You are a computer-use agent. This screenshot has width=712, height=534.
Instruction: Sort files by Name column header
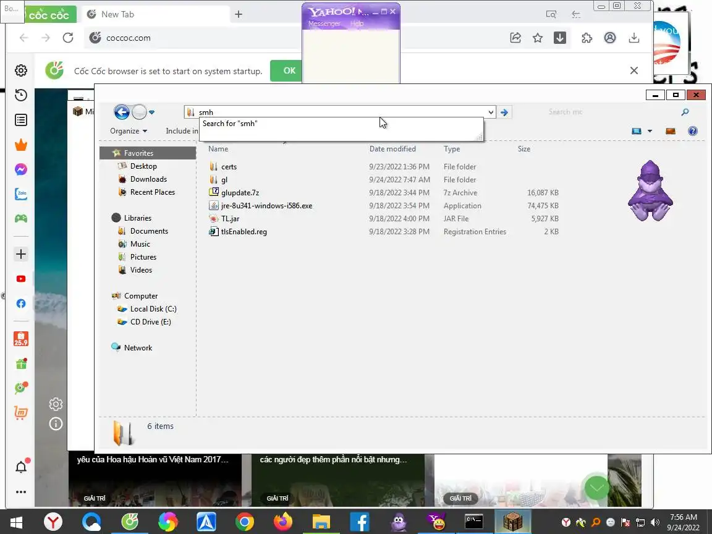[218, 149]
